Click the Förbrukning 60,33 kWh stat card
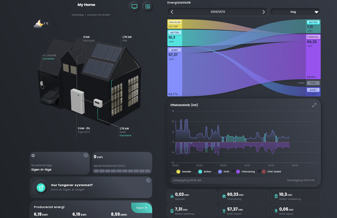The image size is (337, 218). 244,196
